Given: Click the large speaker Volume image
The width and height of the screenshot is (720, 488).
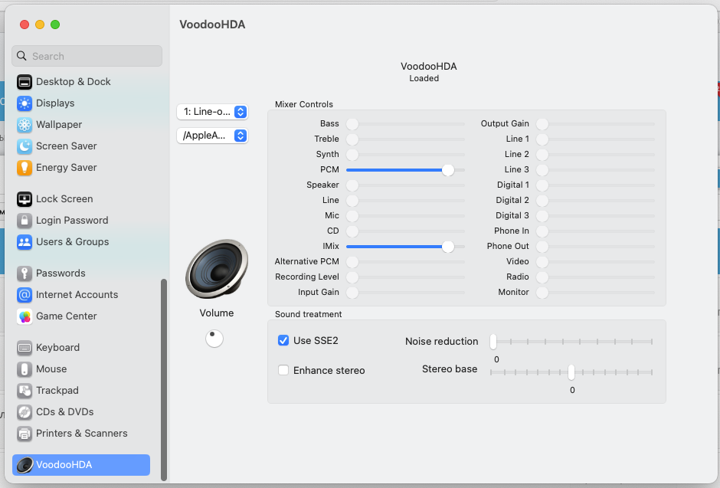Looking at the screenshot, I should point(217,269).
